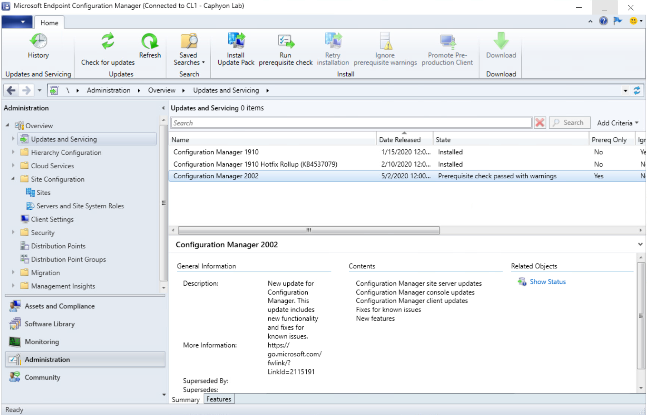This screenshot has height=415, width=647.
Task: Click the address bar refresh icon
Action: click(x=637, y=90)
